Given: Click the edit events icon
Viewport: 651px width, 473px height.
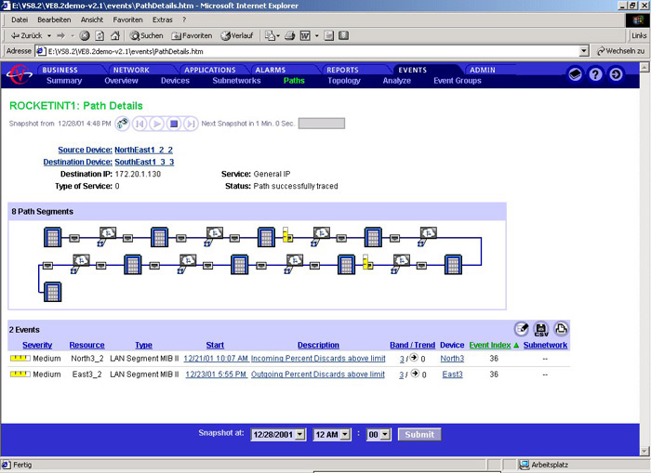Looking at the screenshot, I should click(x=521, y=328).
